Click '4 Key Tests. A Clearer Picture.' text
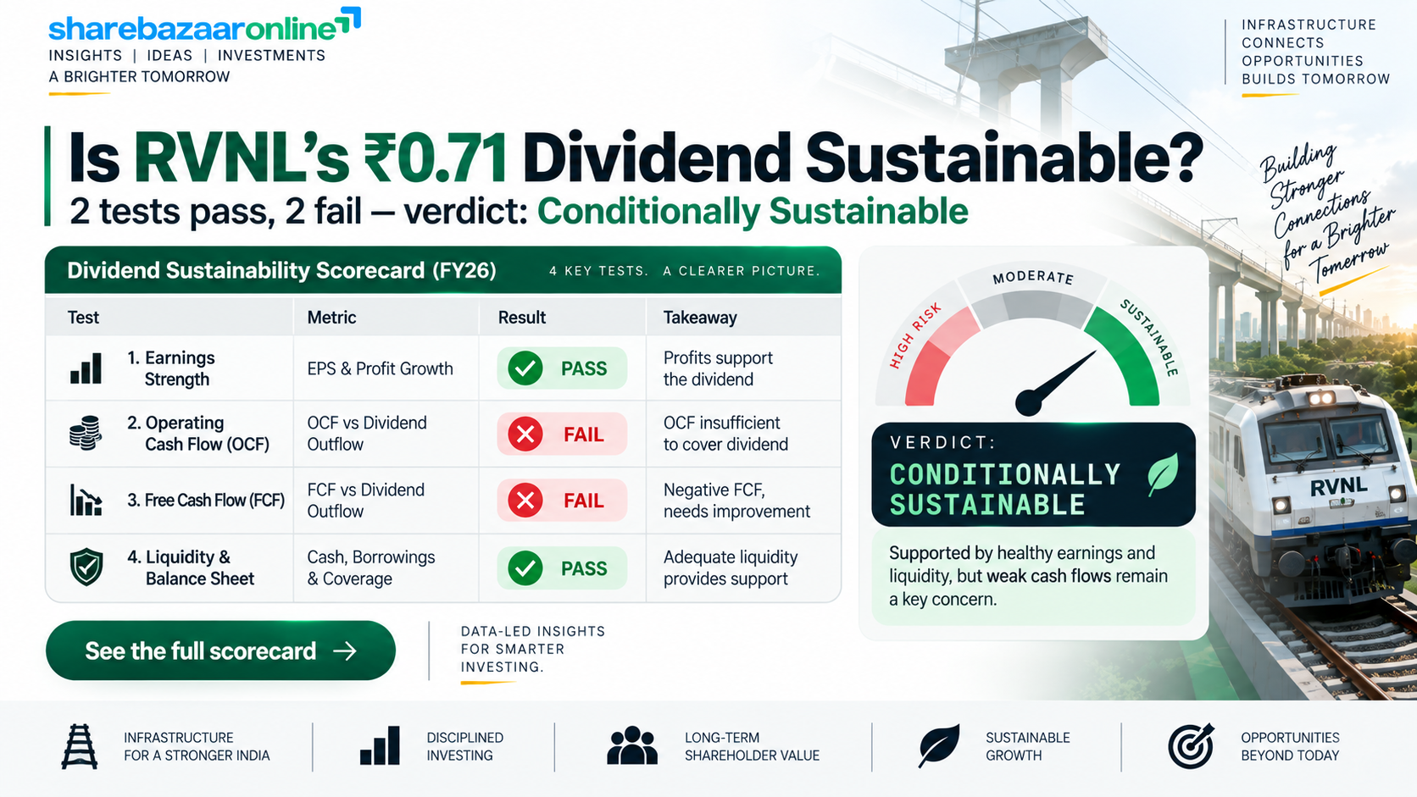The image size is (1417, 797). (x=684, y=271)
